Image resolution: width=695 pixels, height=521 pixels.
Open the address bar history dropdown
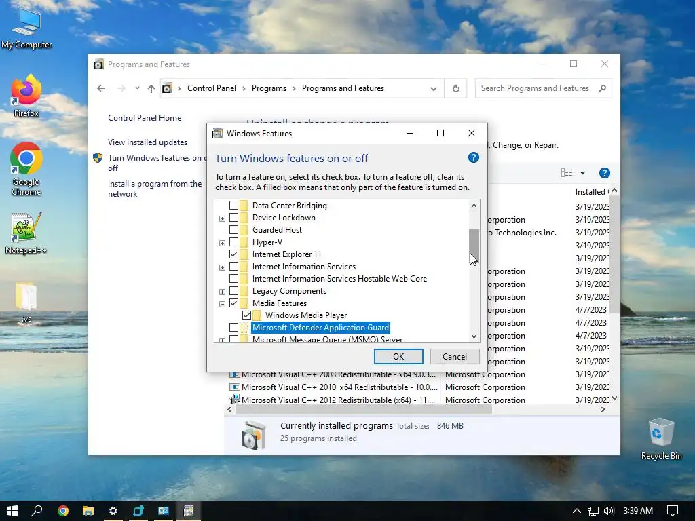pos(434,88)
